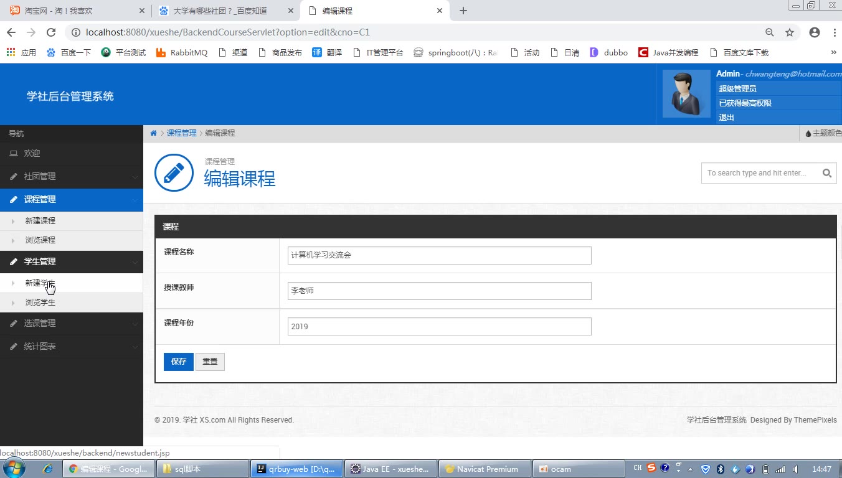Open the 应用 apps shortcut in bookmarks bar

point(22,53)
